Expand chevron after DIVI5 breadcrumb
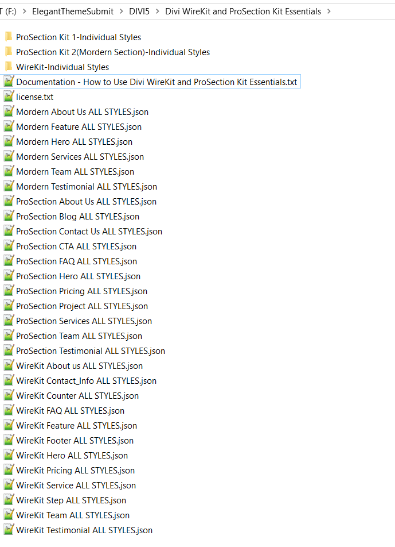This screenshot has height=547, width=395. 157,11
